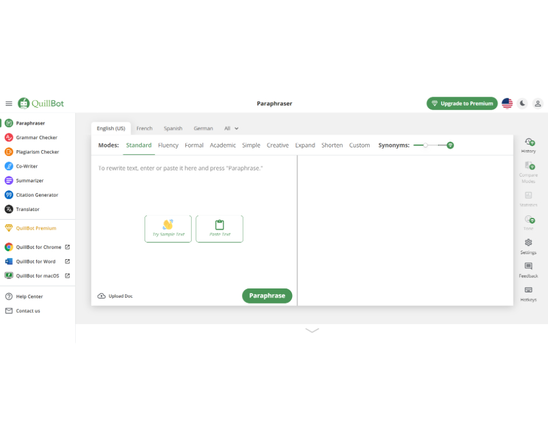Change language via the US flag icon
Image resolution: width=548 pixels, height=437 pixels.
(x=507, y=103)
